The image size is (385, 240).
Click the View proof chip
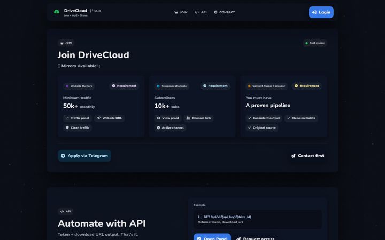click(168, 118)
